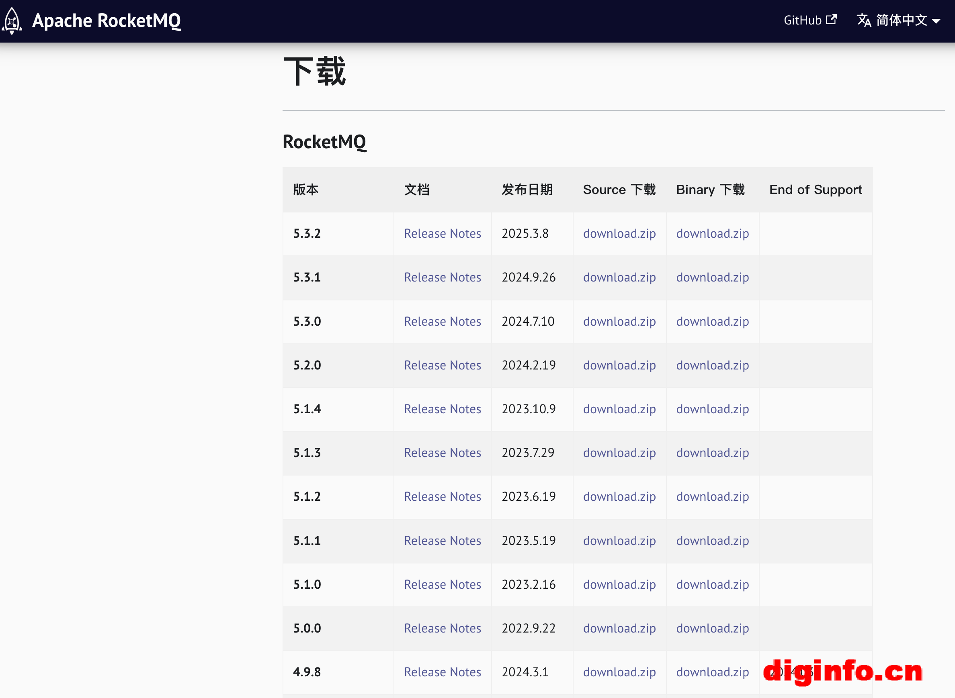The height and width of the screenshot is (698, 955).
Task: Download binary zip for 5.2.0
Action: coord(712,365)
